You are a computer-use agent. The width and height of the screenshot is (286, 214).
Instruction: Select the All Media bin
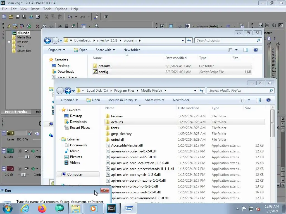[x=23, y=33]
